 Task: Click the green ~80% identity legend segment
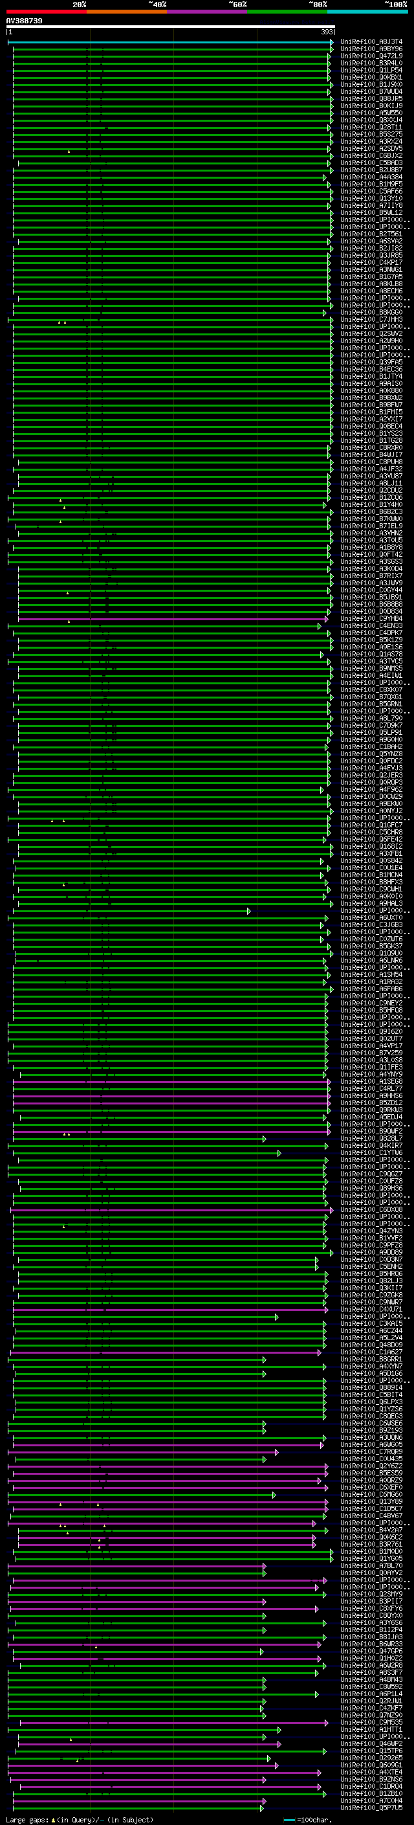[x=287, y=12]
